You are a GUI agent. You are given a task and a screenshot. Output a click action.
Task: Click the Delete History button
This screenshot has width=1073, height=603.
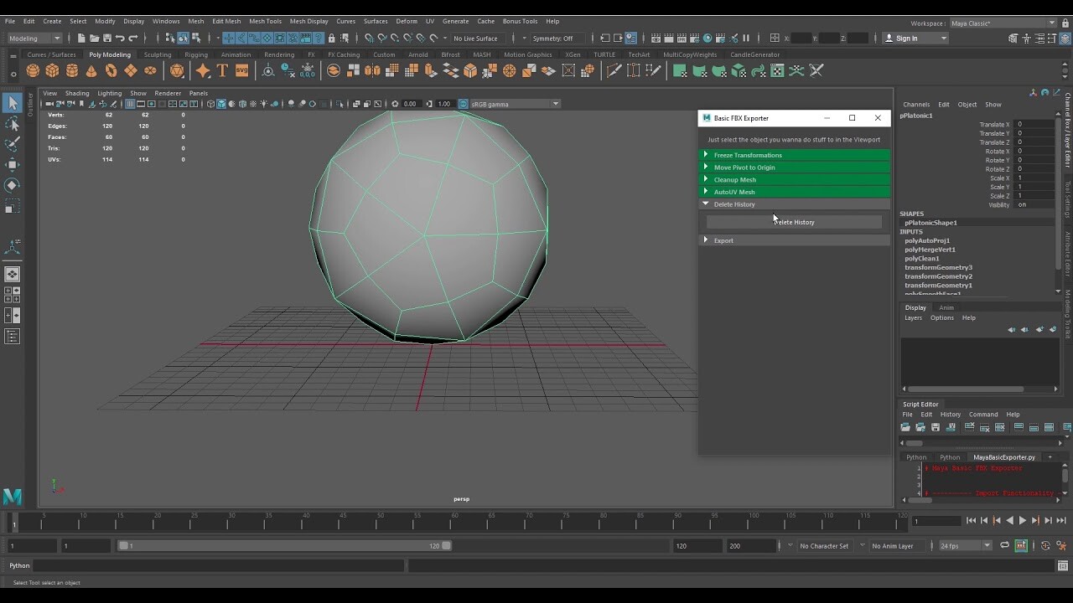(x=794, y=222)
